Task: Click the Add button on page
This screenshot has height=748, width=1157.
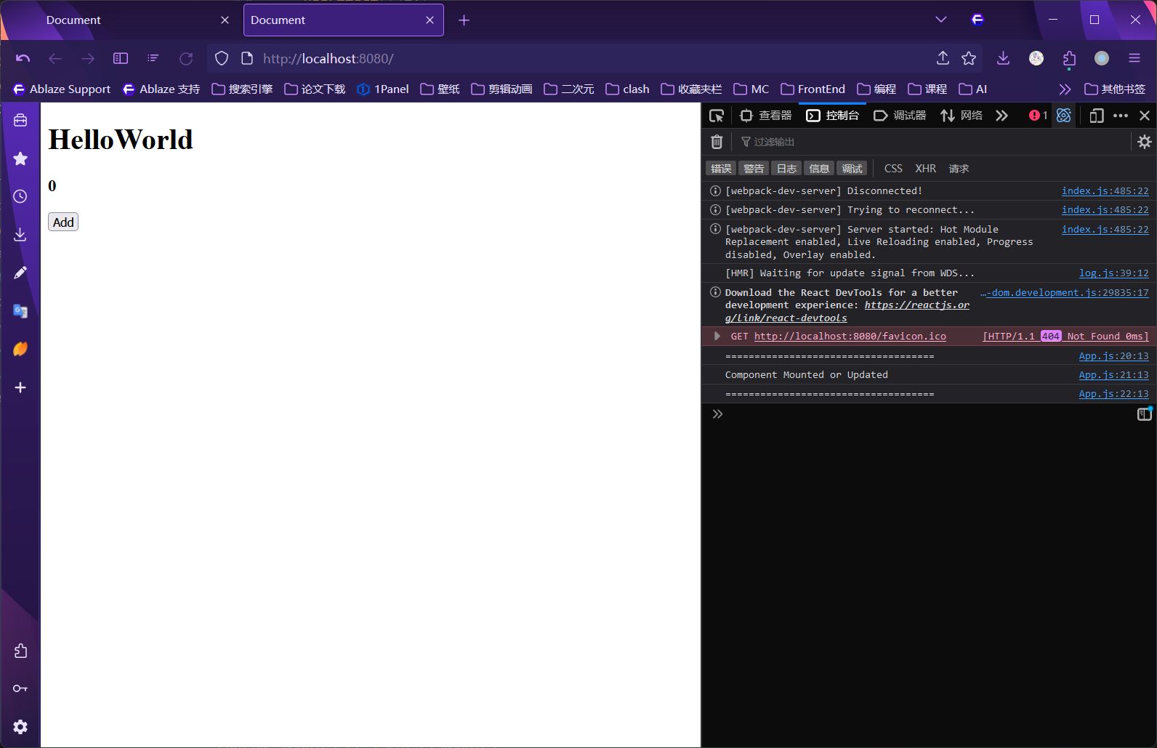Action: pyautogui.click(x=63, y=222)
